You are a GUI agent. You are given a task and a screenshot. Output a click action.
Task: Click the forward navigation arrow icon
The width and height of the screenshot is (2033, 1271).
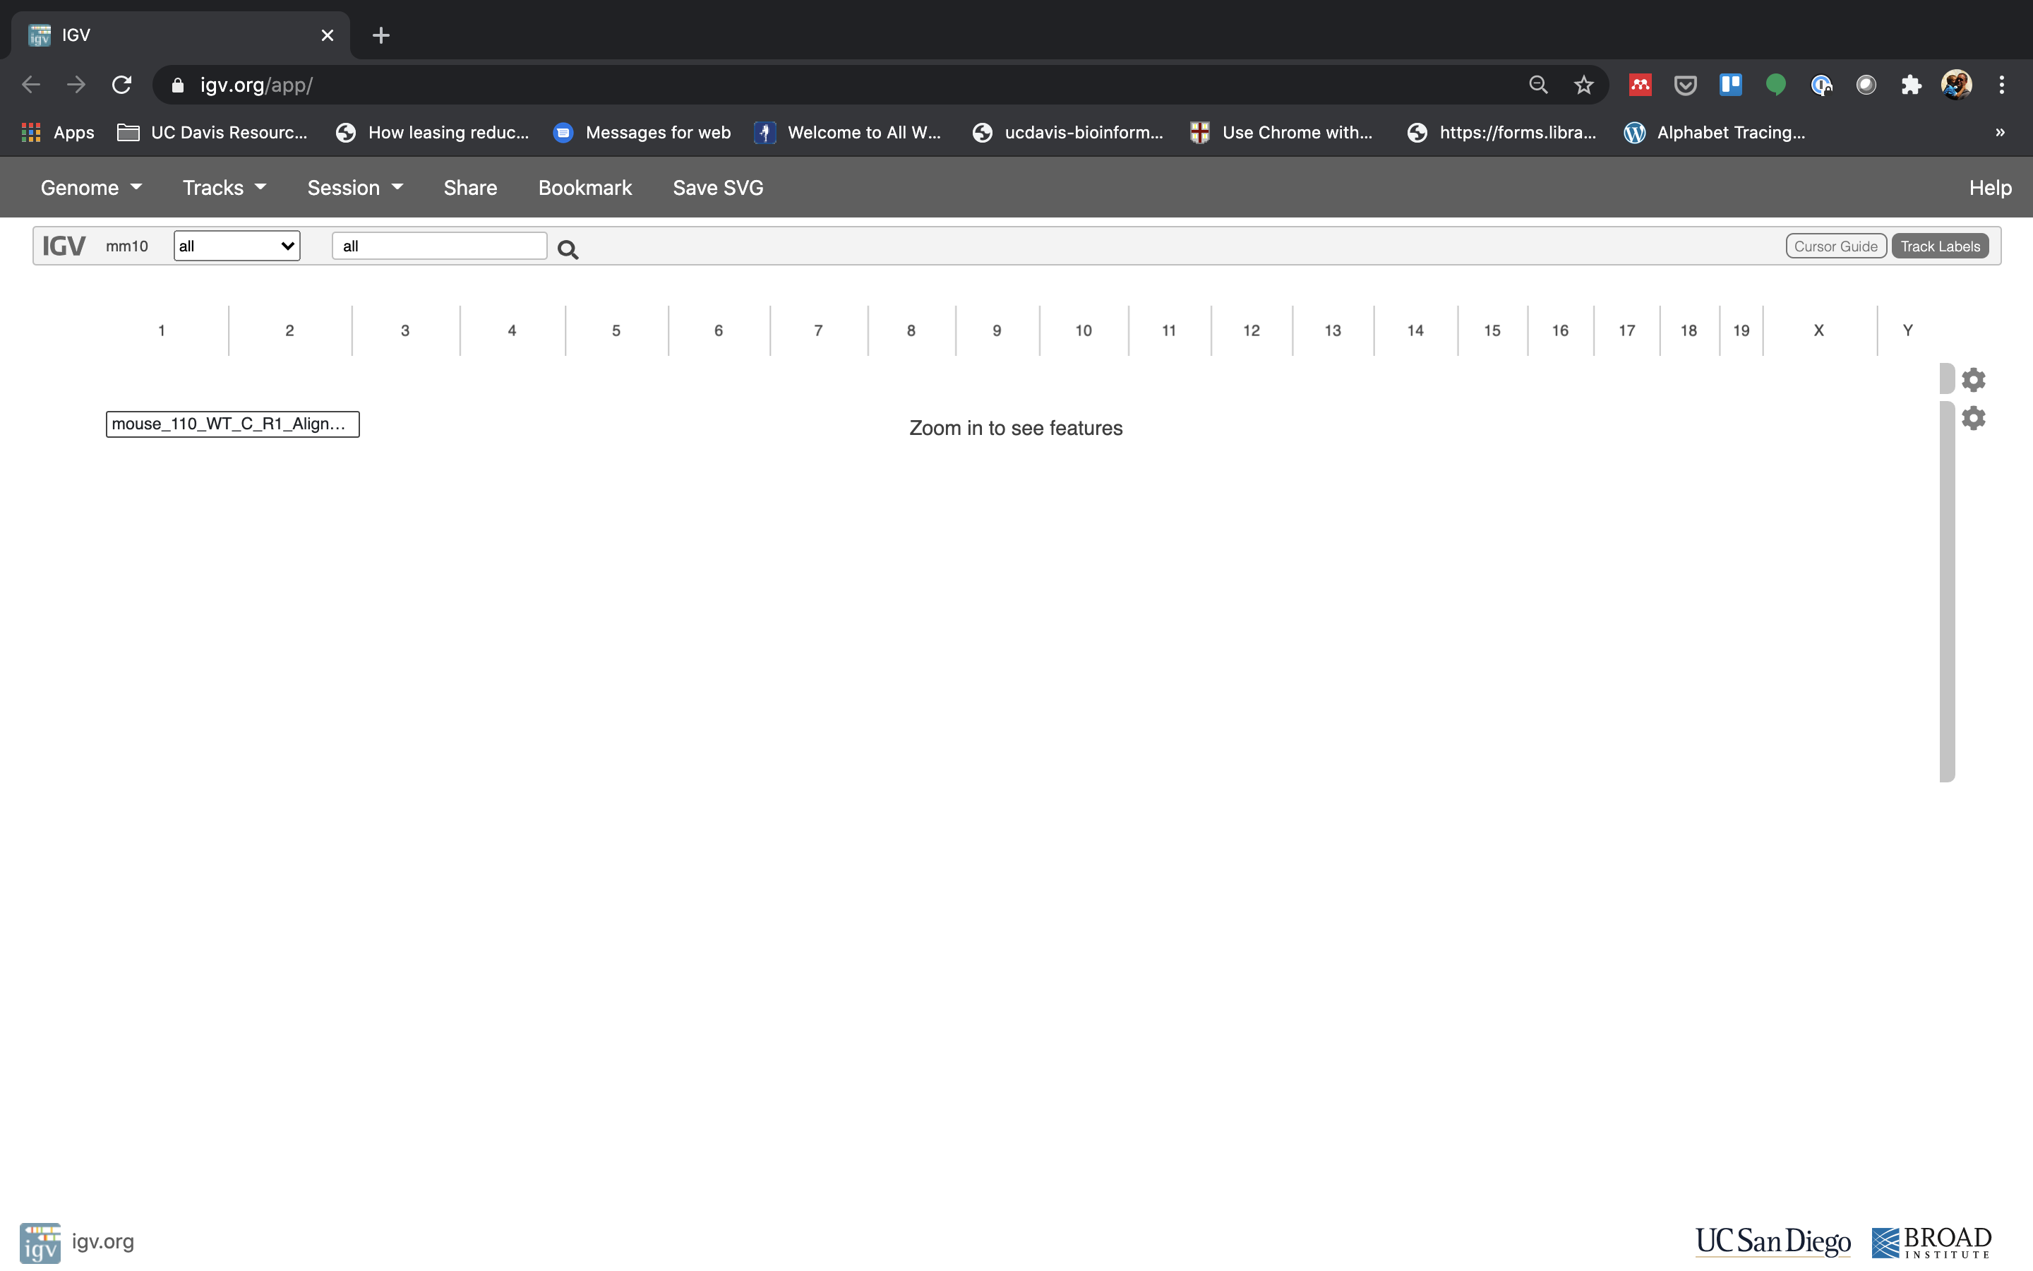(x=75, y=83)
